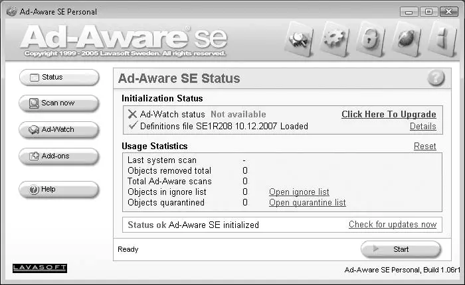This screenshot has width=465, height=285.
Task: Open the Help sidebar button
Action: click(58, 189)
